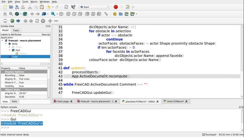Screen dimensions: 244x137
Task: Open the Macro menu
Action: click(x=34, y=2)
